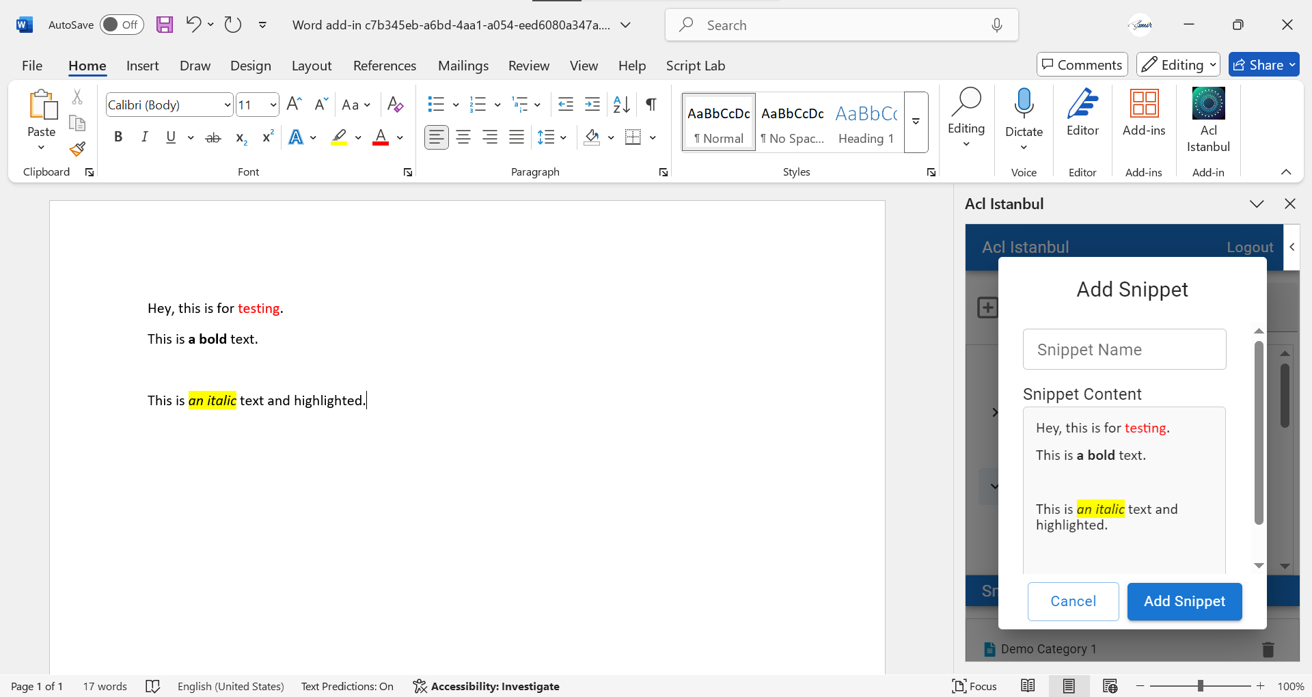Click the Add Snippet button

click(1184, 601)
